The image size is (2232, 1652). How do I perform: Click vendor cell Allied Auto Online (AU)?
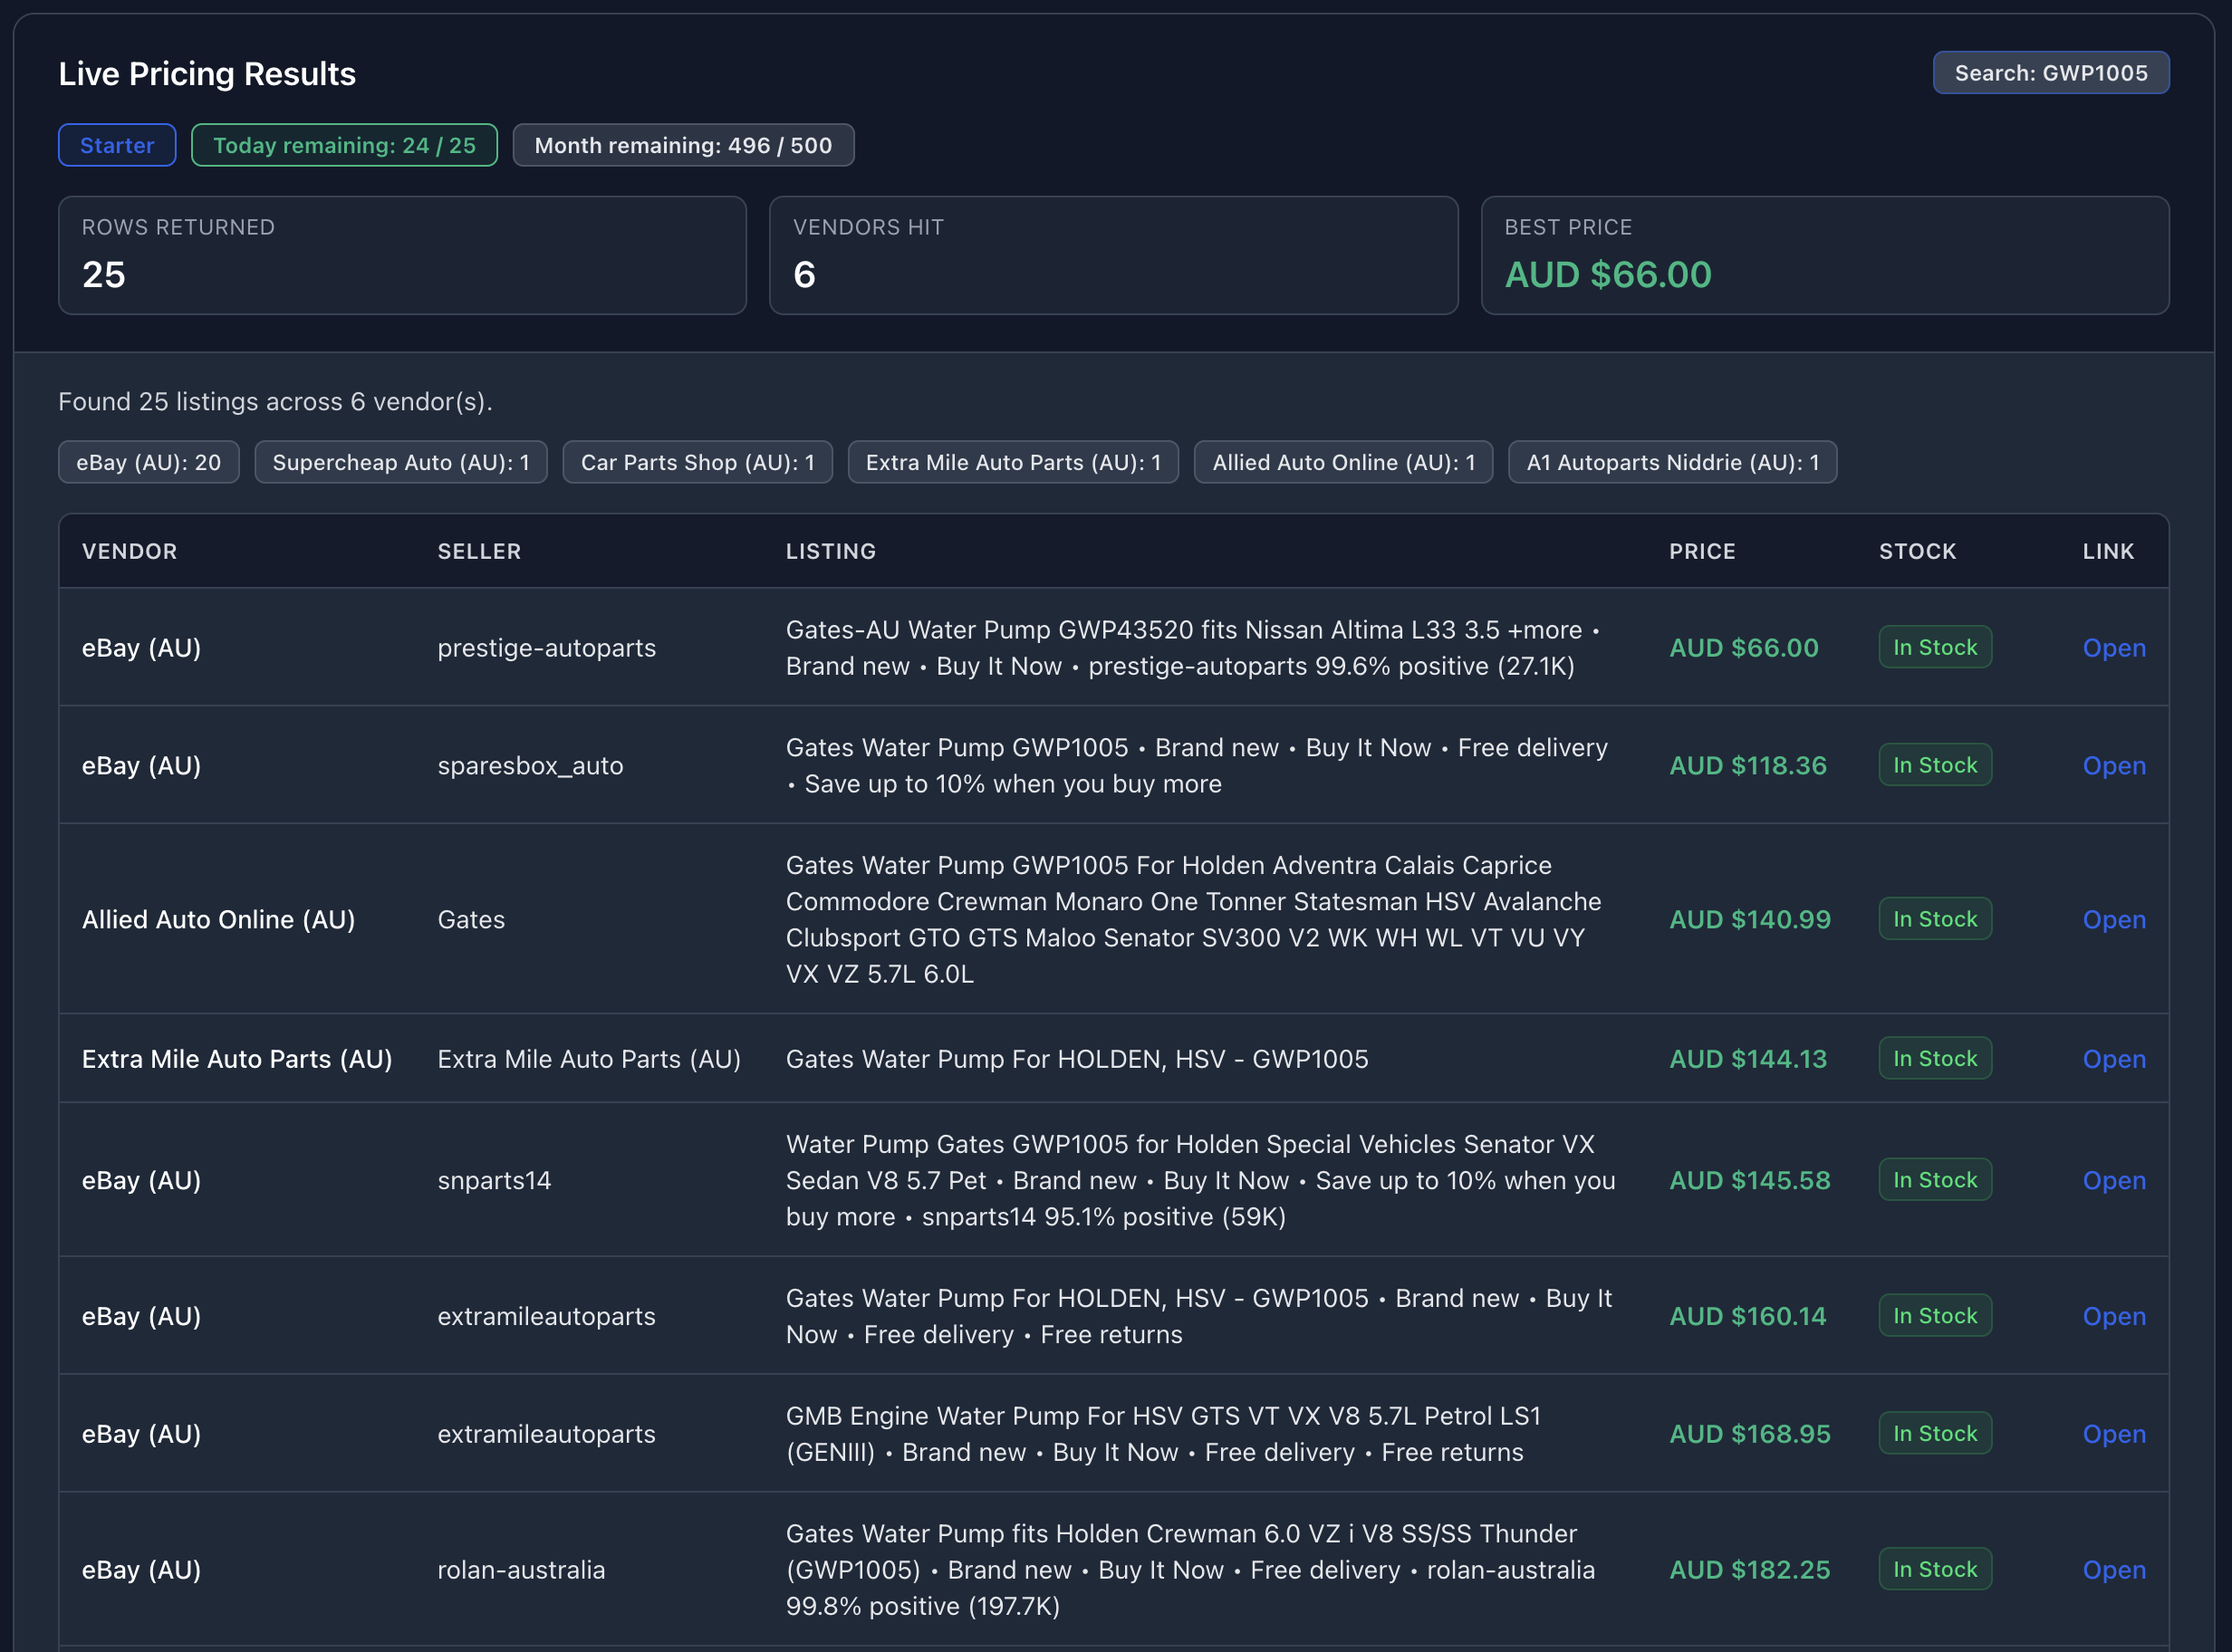pyautogui.click(x=218, y=920)
